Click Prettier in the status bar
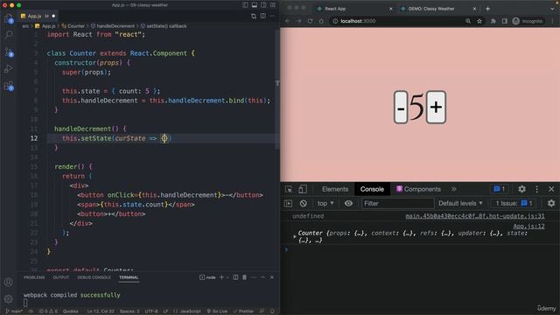Screen dimensions: 560x315 click(243, 311)
